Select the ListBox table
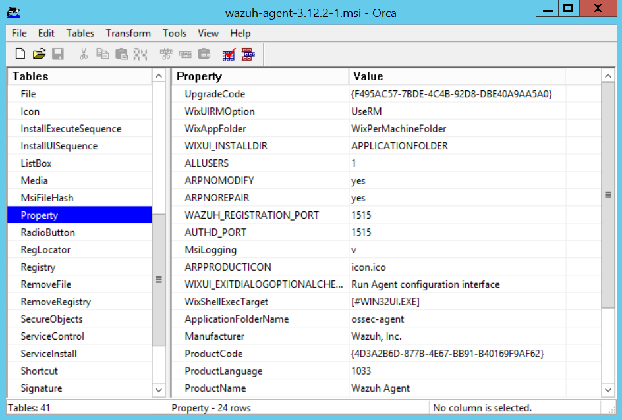622x420 pixels. [x=80, y=163]
